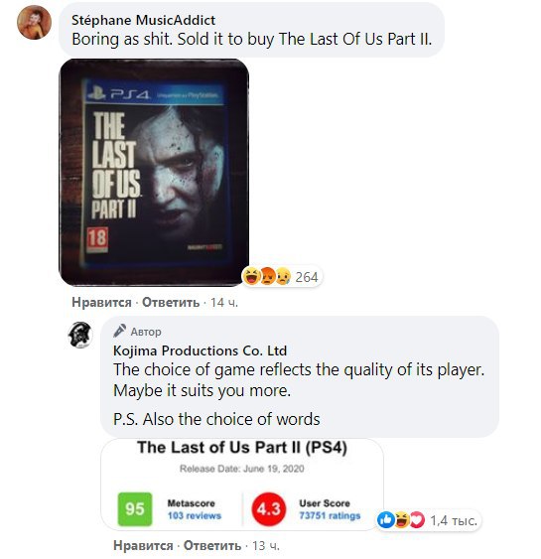Open Kojima Productions Co. Ltd name link
The image size is (541, 559).
[x=200, y=350]
